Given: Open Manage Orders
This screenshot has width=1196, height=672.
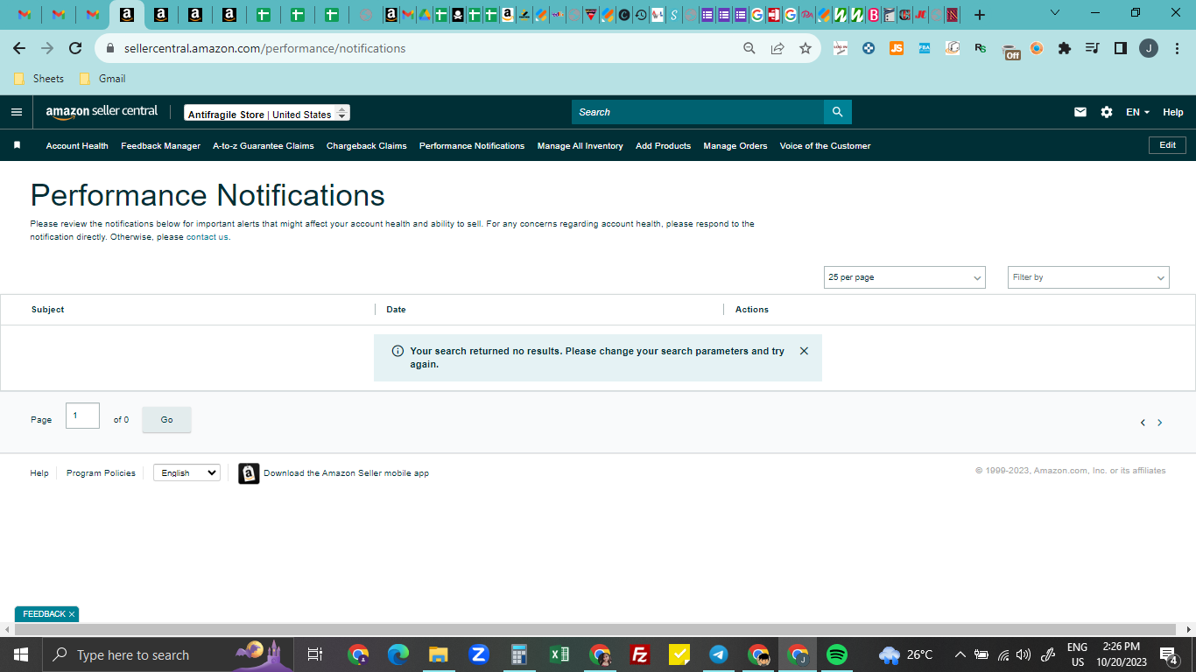Looking at the screenshot, I should 735,146.
